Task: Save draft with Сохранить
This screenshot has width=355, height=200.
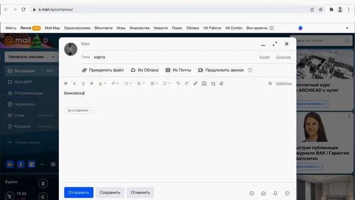Action: [x=110, y=192]
